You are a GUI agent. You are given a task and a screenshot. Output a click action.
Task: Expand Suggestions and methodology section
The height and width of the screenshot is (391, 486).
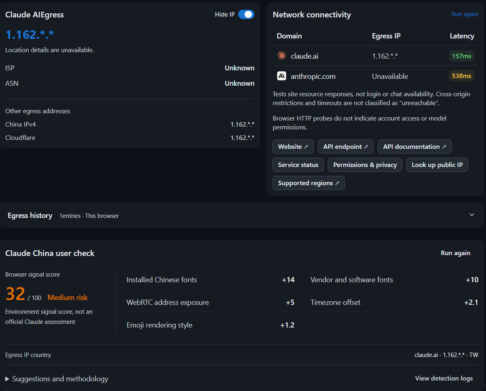(x=57, y=379)
